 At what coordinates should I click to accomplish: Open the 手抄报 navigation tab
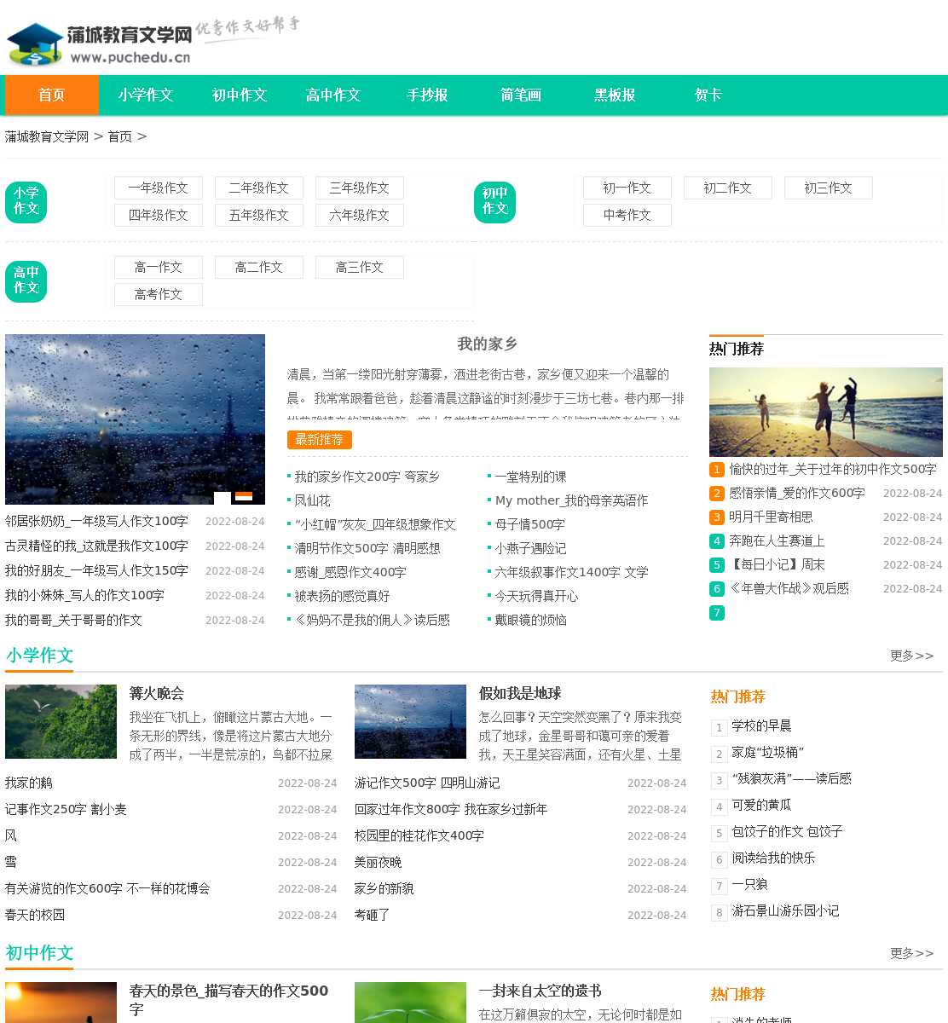click(427, 95)
